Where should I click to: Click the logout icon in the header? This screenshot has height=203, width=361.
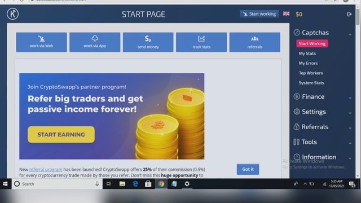pyautogui.click(x=349, y=14)
